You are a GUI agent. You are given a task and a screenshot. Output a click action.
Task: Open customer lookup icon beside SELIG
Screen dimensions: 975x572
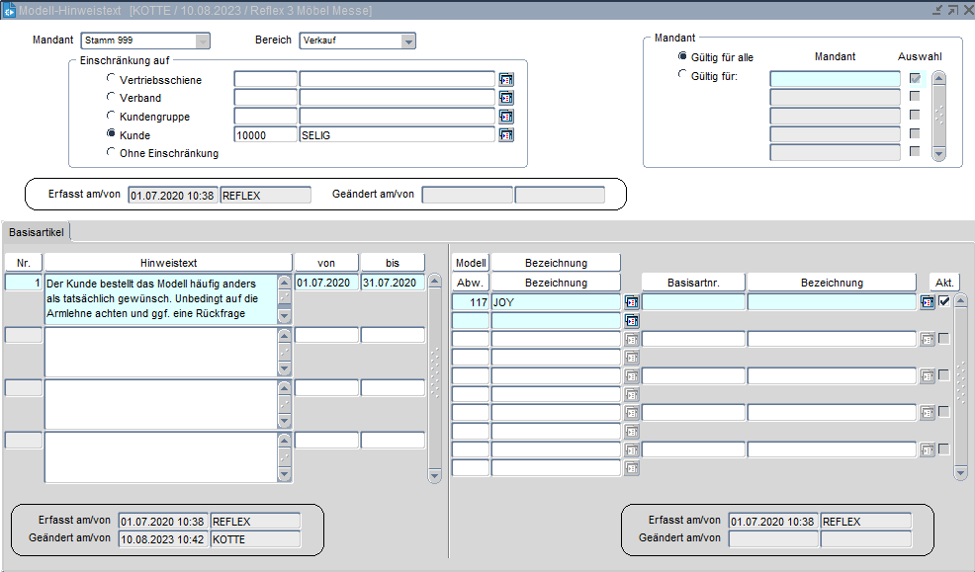pyautogui.click(x=506, y=135)
